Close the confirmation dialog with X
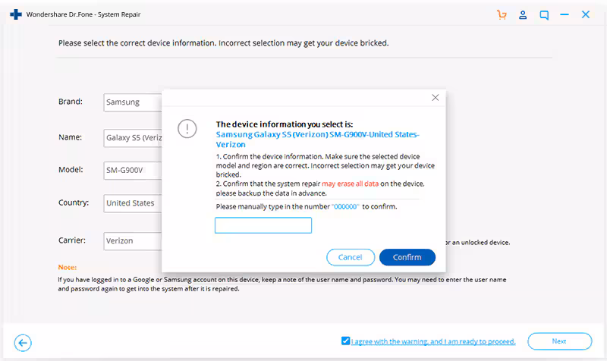 click(435, 98)
